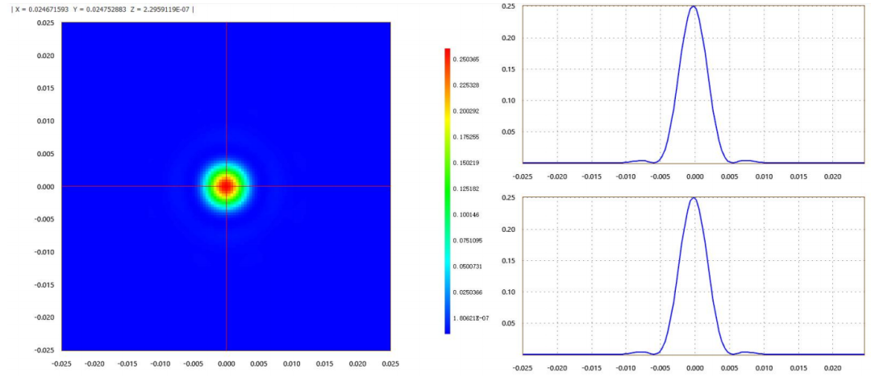
Task: Click the peak of the upper profile curve
Action: tap(694, 6)
